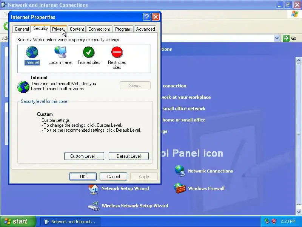Click the Network Setup Wizard link text
The image size is (302, 227).
[x=125, y=188]
